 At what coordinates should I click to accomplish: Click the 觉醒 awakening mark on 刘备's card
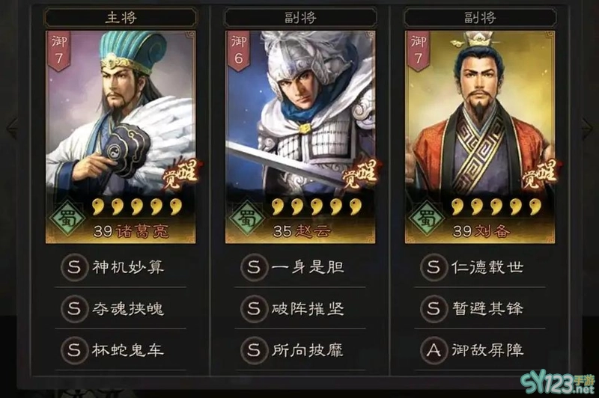pyautogui.click(x=541, y=174)
